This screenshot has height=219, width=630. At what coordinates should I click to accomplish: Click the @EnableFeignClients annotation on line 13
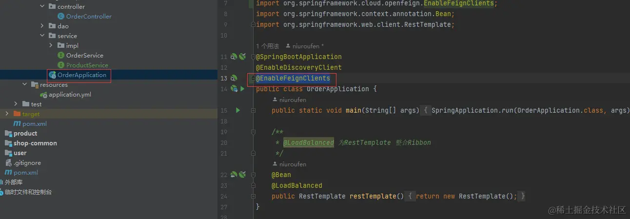click(x=293, y=78)
